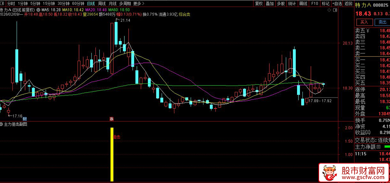The height and width of the screenshot is (183, 390).
Task: Click the 综合类 category label
Action: (184, 14)
